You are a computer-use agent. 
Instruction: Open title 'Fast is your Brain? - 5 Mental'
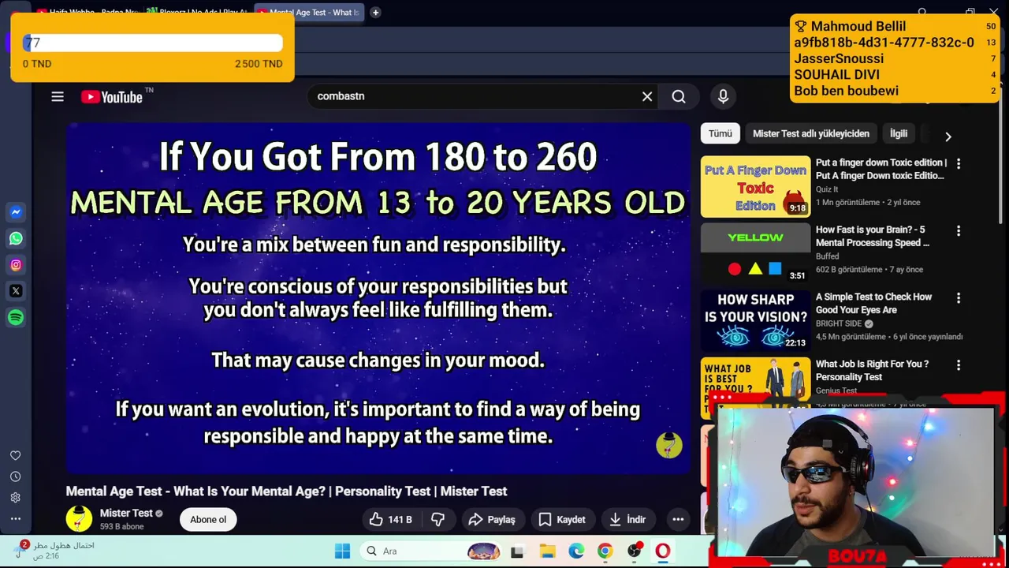pos(872,236)
